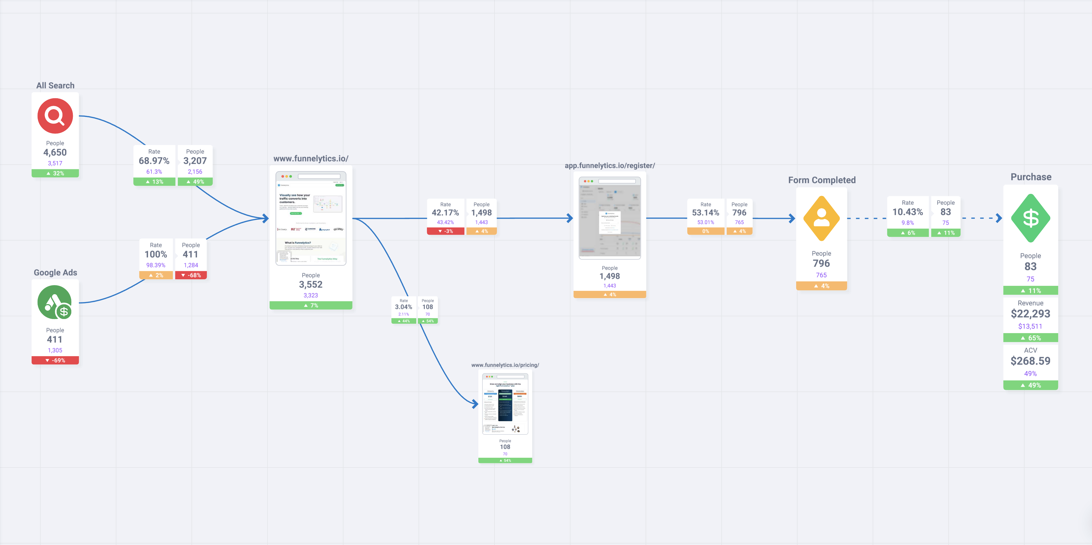This screenshot has height=545, width=1092.
Task: Click the 100% rate card from Google Ads
Action: 156,254
